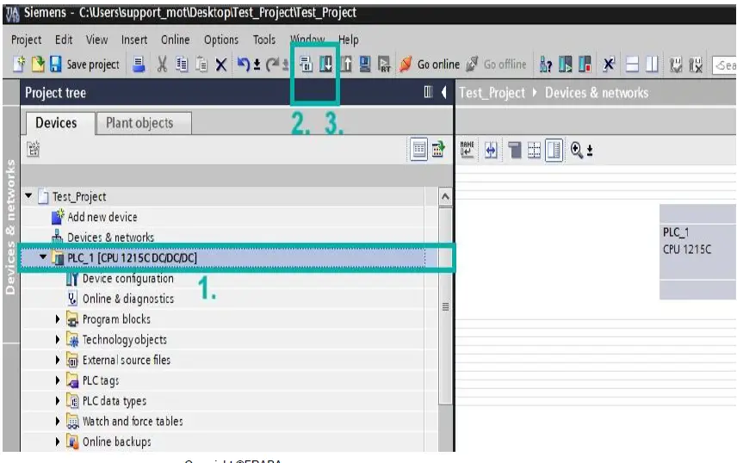Click the Save project text label
The height and width of the screenshot is (463, 737).
93,65
